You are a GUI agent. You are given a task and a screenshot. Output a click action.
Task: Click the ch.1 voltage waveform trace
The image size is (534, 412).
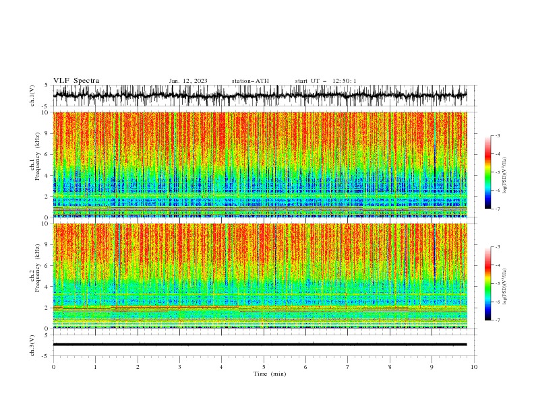pos(260,96)
